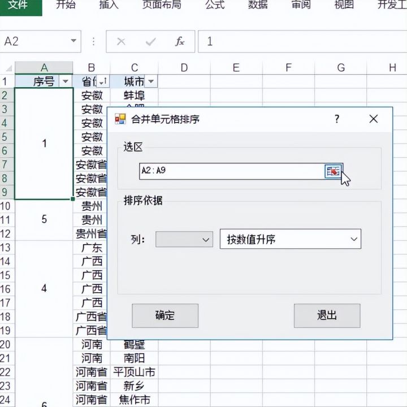Switch to the 开始 ribbon tab

[66, 5]
